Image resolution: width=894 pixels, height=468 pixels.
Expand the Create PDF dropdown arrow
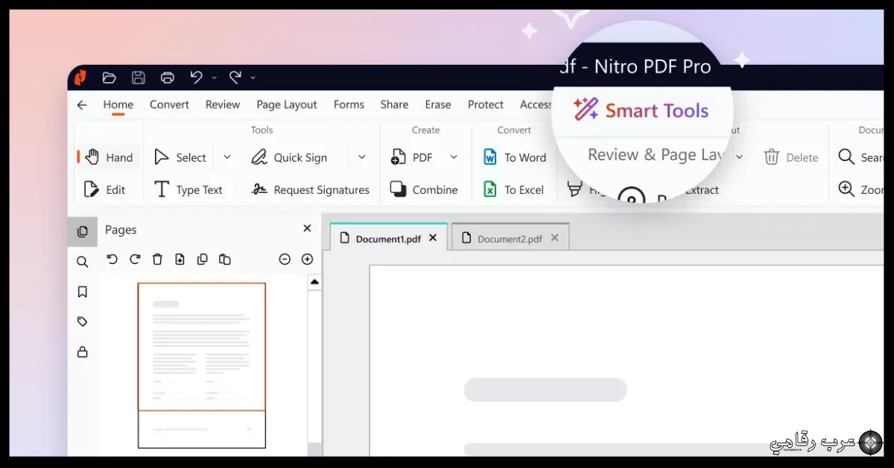(x=454, y=157)
